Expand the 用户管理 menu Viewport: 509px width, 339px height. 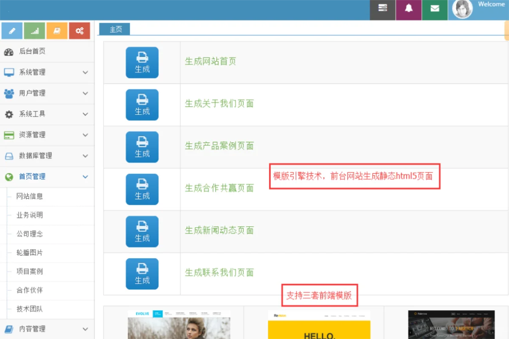47,93
